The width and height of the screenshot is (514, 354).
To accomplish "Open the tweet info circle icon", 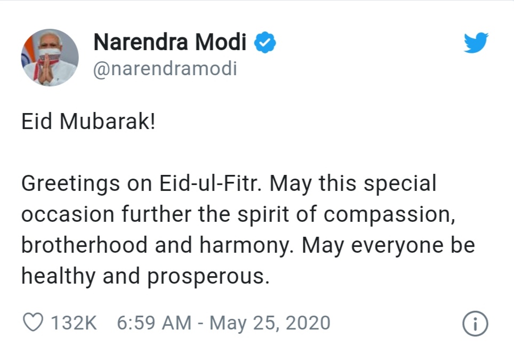I will coord(475,324).
